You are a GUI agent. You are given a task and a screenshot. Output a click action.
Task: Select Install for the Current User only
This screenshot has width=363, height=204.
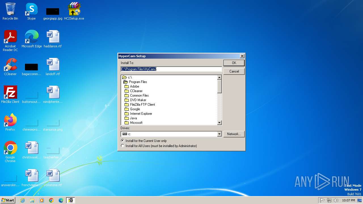pyautogui.click(x=143, y=141)
